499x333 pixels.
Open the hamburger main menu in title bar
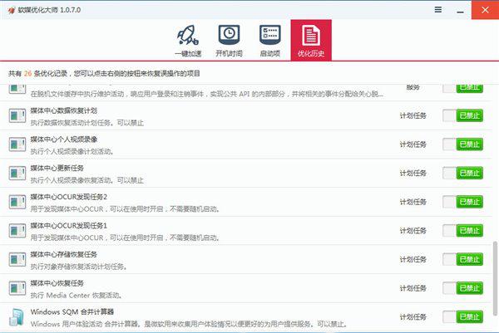click(438, 9)
